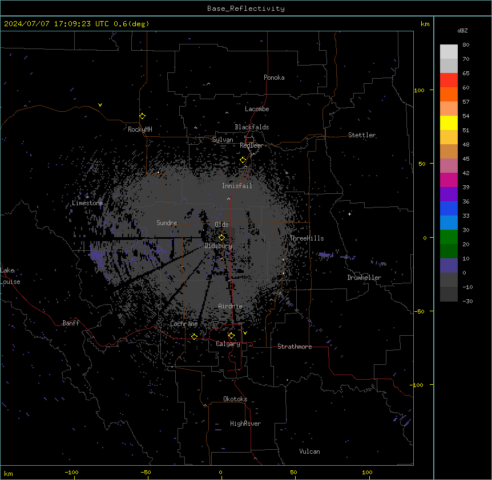
Task: Click the -50 tick label on vertical axis
Action: click(x=419, y=311)
